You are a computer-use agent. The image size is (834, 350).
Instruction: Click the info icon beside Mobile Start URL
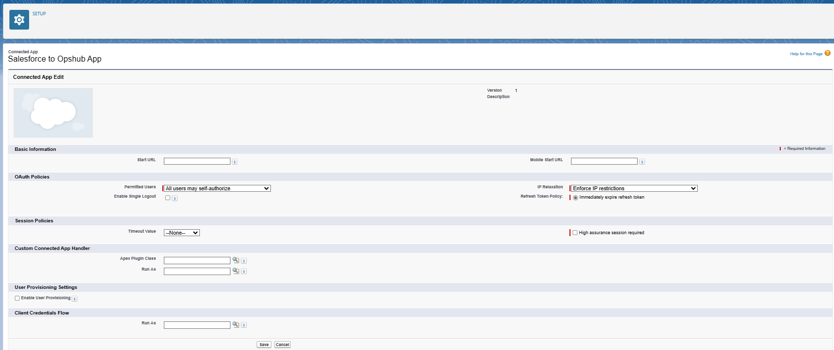coord(642,162)
